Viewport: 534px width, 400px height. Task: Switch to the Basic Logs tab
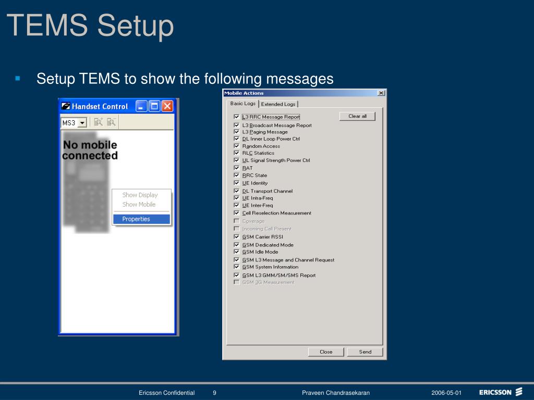242,104
